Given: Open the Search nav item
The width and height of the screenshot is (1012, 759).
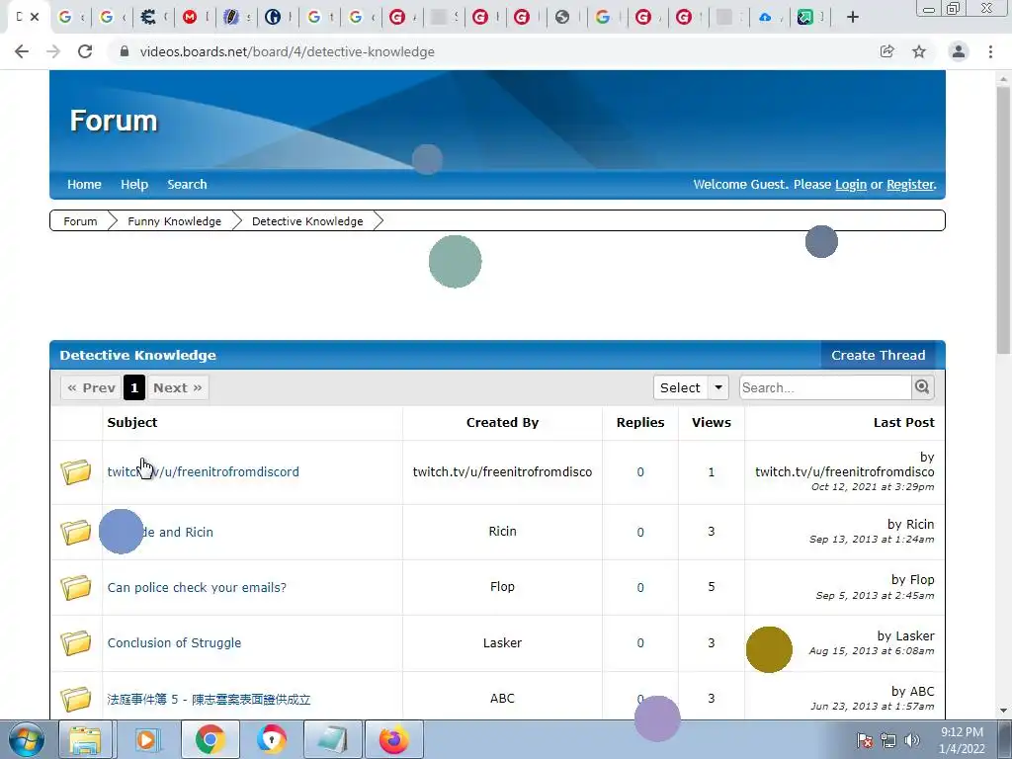Looking at the screenshot, I should click(x=187, y=185).
